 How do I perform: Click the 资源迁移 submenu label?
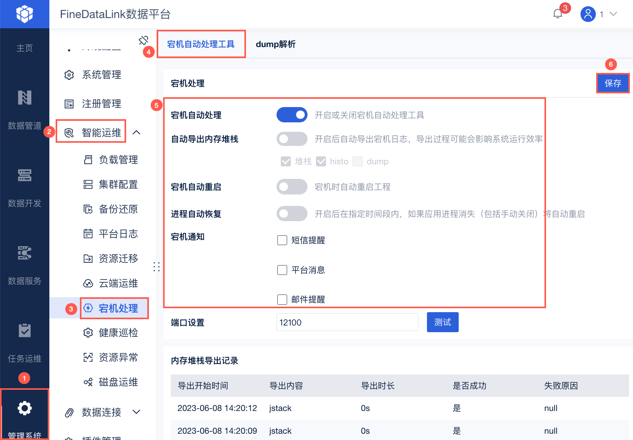click(x=118, y=258)
